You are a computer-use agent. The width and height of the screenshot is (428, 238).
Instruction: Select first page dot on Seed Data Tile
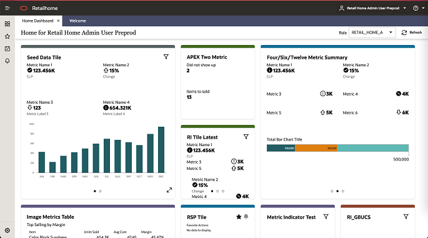coord(95,191)
